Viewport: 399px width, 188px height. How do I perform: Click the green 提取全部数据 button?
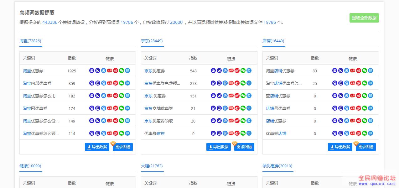point(364,18)
